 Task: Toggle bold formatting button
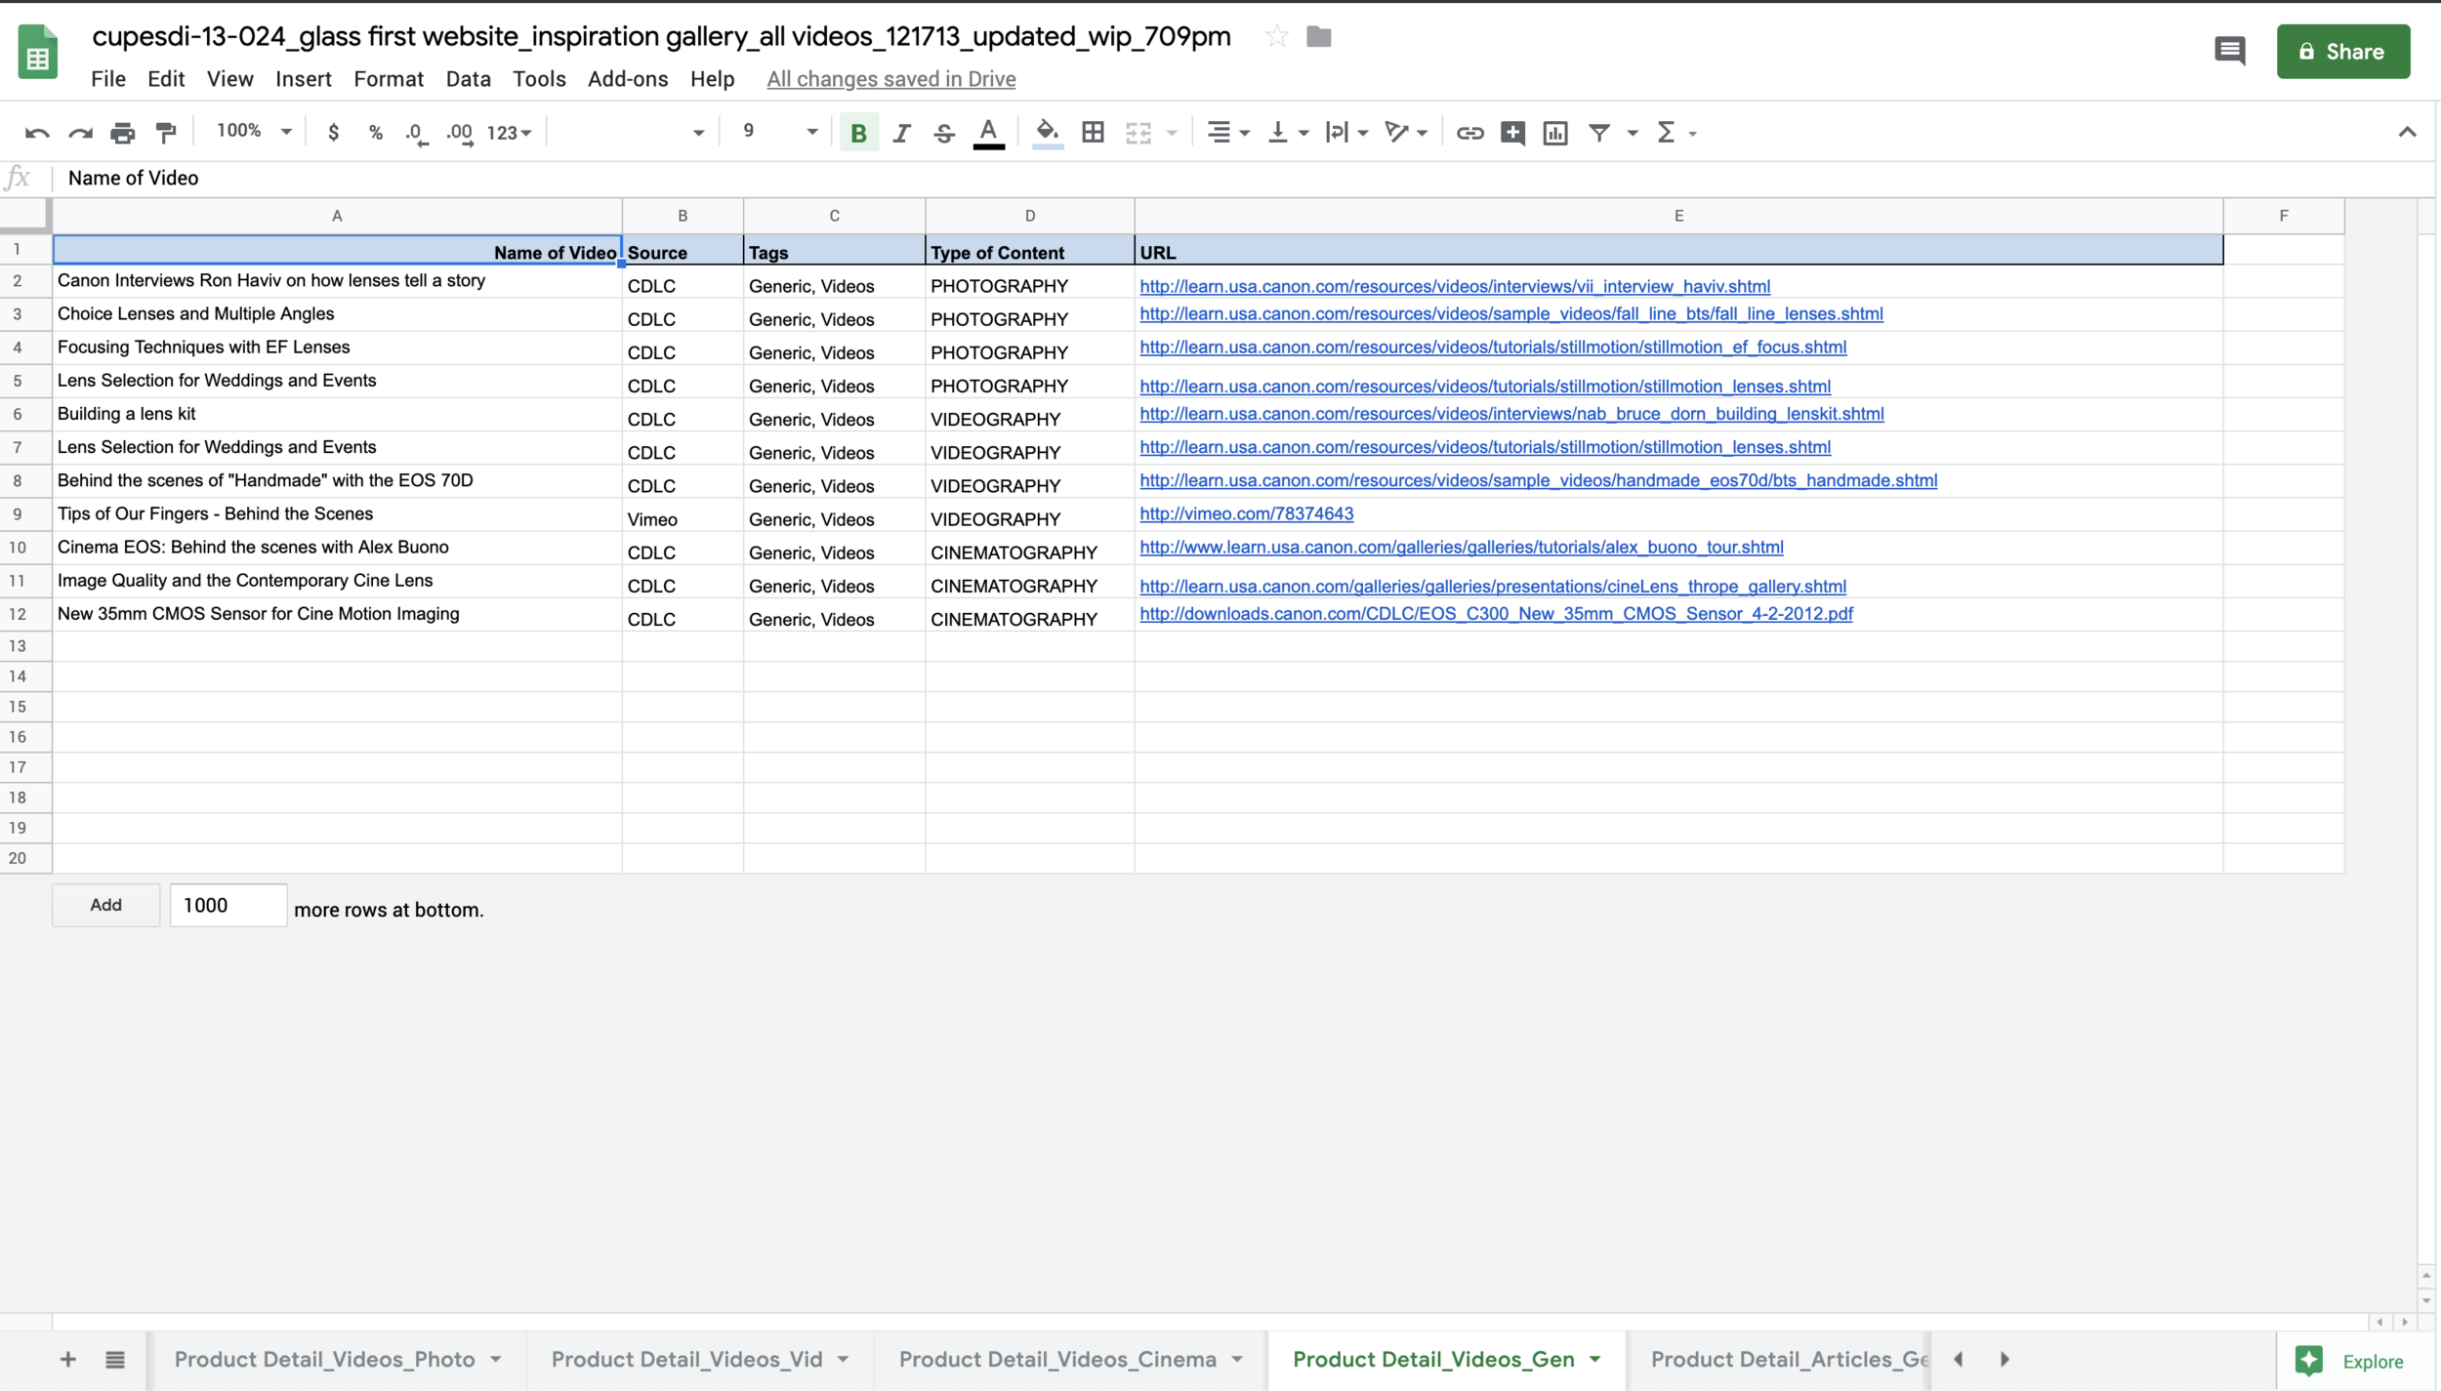pyautogui.click(x=859, y=133)
